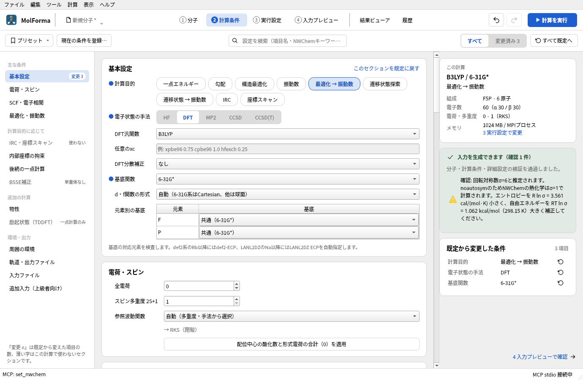Screen dimensions: 583x380
Task: Click the vertical scrollbar down arrow
Action: click(436, 365)
